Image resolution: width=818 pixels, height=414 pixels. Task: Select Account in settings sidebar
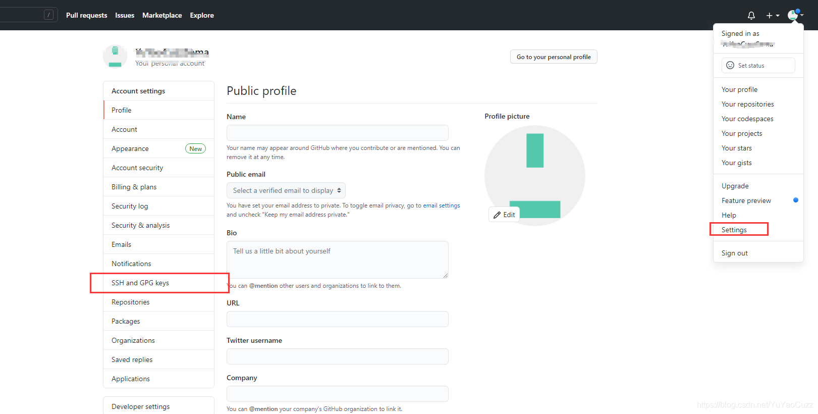click(159, 129)
